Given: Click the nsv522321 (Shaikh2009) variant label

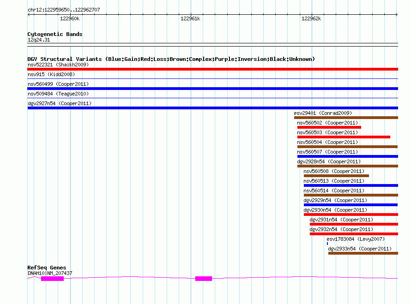Looking at the screenshot, I should pyautogui.click(x=58, y=65).
